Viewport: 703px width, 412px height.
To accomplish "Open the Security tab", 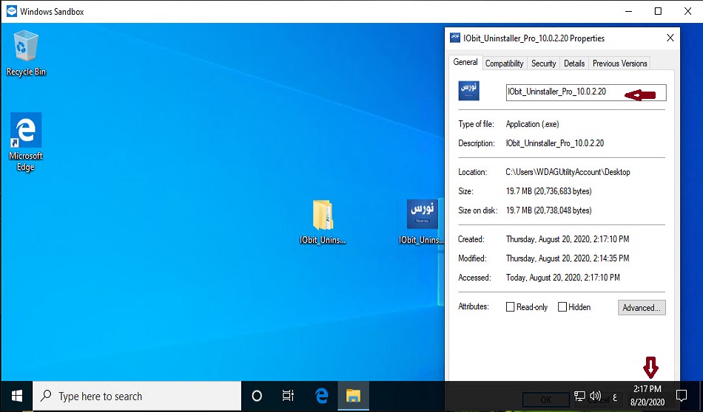I will [x=543, y=63].
